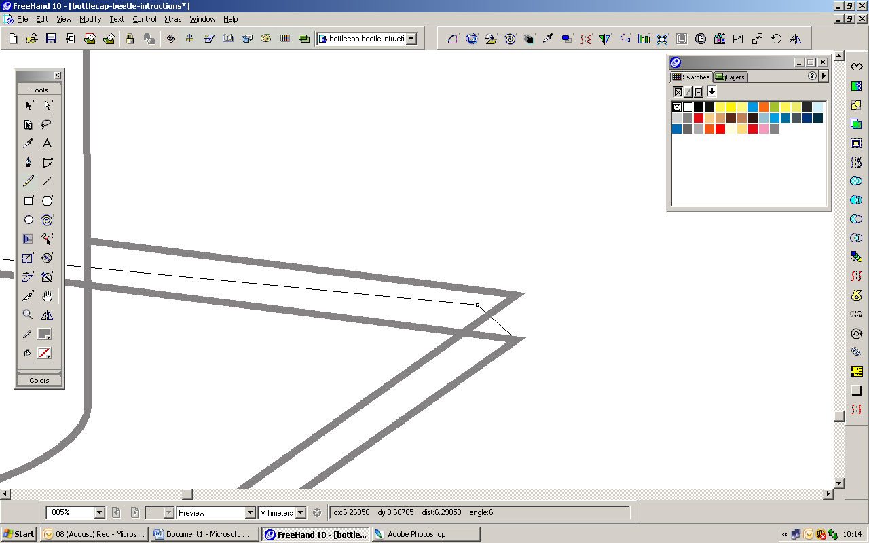Click the Swatches panel help button
This screenshot has height=543, width=869.
812,76
